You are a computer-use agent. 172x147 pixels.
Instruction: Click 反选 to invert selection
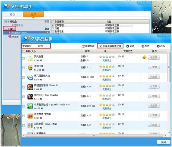point(145,46)
